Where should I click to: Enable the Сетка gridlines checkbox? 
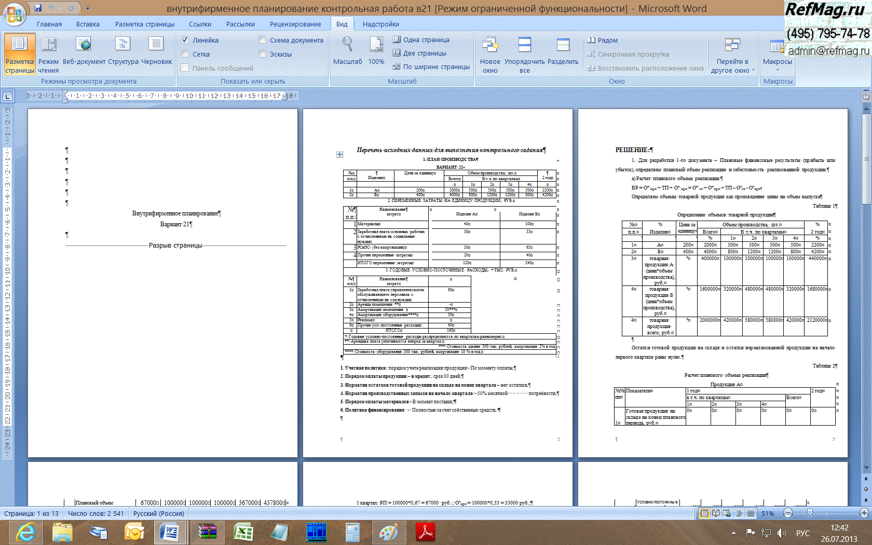[x=185, y=54]
